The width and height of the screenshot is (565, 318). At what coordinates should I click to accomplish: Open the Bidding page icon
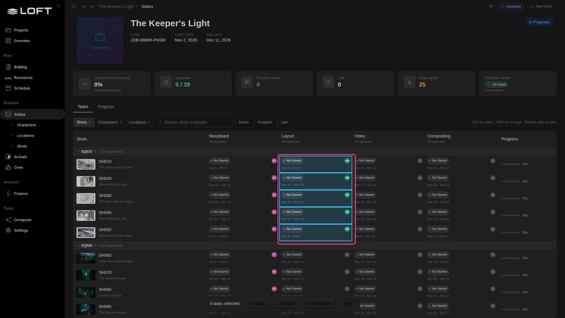click(8, 67)
